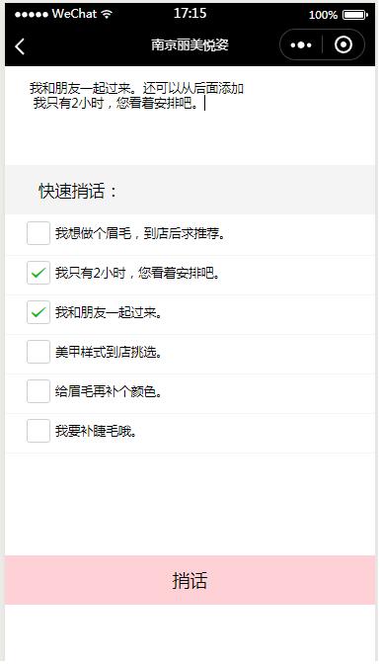Uncheck the '我只有2小时，您看着安排吧。' checkbox
The image size is (381, 664).
click(38, 273)
